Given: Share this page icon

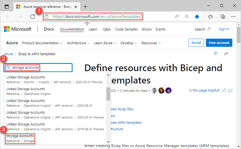Looking at the screenshot, I should 226,53.
